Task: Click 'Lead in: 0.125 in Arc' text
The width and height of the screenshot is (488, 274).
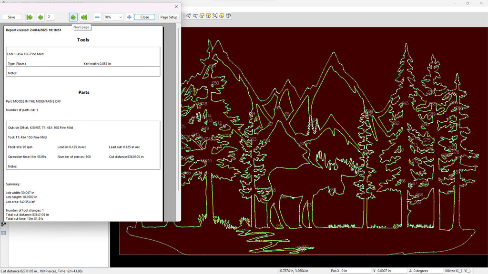Action: coord(71,147)
